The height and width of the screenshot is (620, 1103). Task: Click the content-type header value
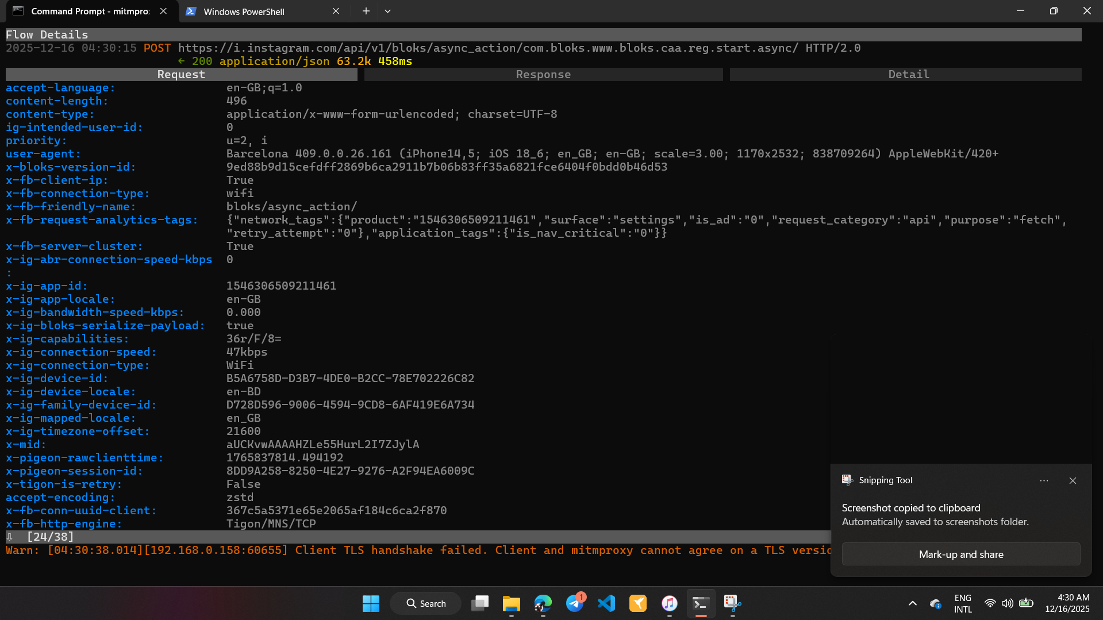391,114
